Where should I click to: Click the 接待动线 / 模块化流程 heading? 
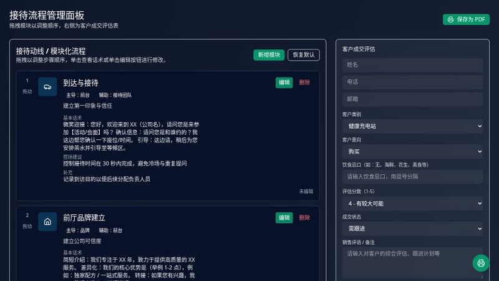pos(51,51)
